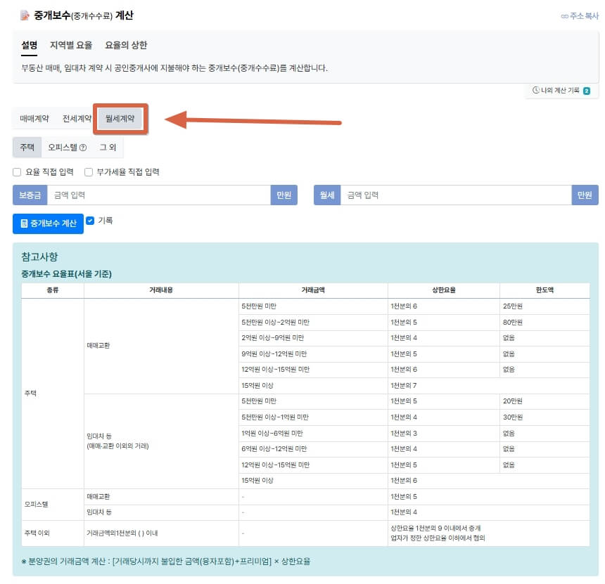Image resolution: width=605 pixels, height=584 pixels.
Task: Click the 주소 복사 link icon
Action: pos(564,16)
